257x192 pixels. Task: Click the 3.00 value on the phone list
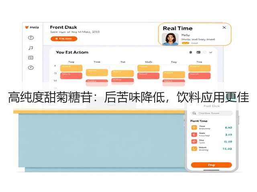tap(228, 135)
